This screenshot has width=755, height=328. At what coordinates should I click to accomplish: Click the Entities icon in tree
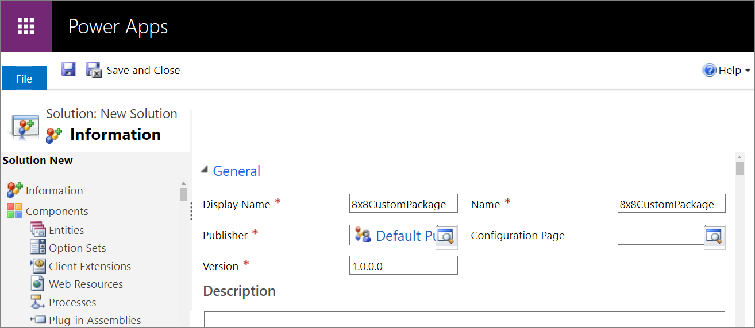point(38,230)
